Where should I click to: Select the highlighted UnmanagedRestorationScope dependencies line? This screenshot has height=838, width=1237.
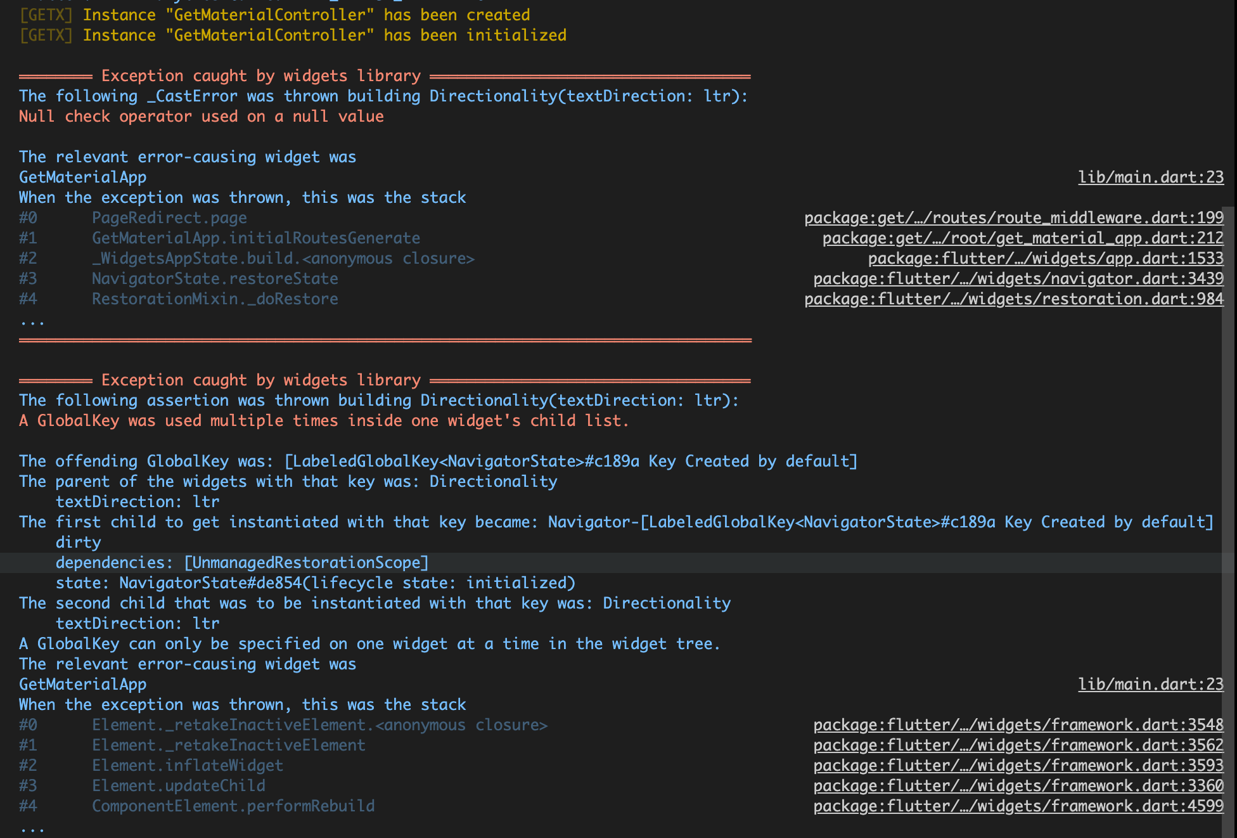coord(243,562)
